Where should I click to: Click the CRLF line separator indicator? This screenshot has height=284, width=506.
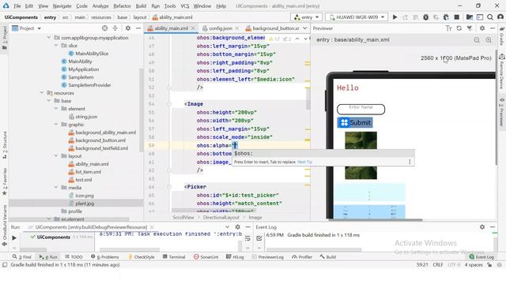pyautogui.click(x=437, y=265)
